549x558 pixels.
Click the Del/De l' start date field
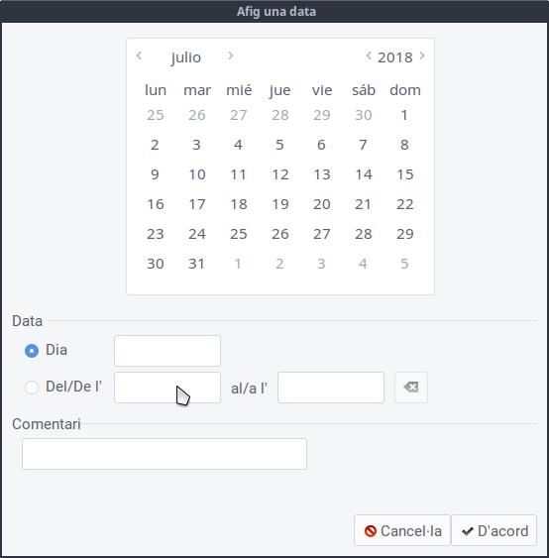pos(167,388)
